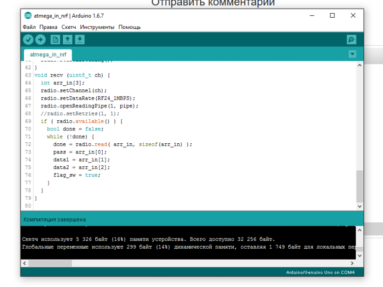Click the 'data1 = arr_in[1];' line
The height and width of the screenshot is (287, 383).
tap(82, 160)
